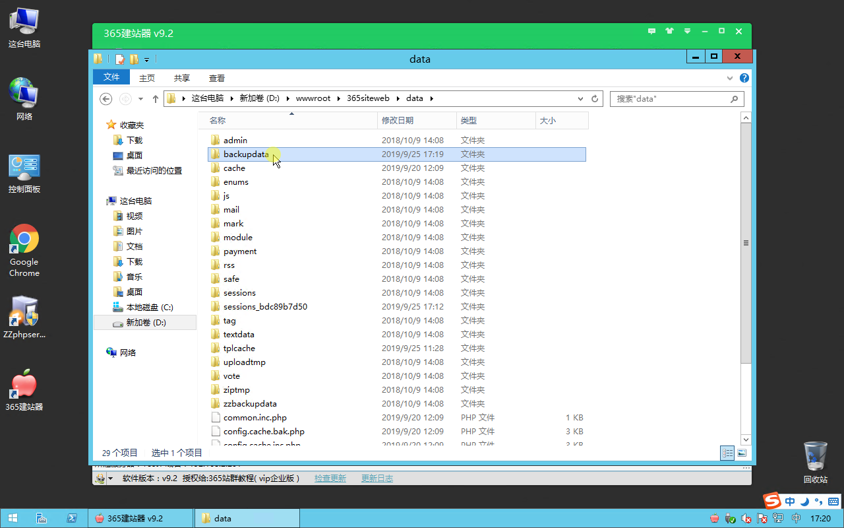This screenshot has width=844, height=528.
Task: Select file common.inc.php
Action: point(396,417)
